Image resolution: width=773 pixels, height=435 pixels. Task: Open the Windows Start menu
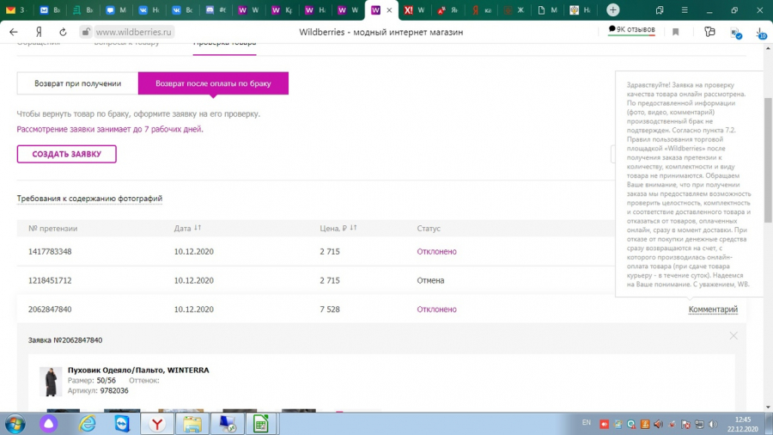tap(15, 424)
